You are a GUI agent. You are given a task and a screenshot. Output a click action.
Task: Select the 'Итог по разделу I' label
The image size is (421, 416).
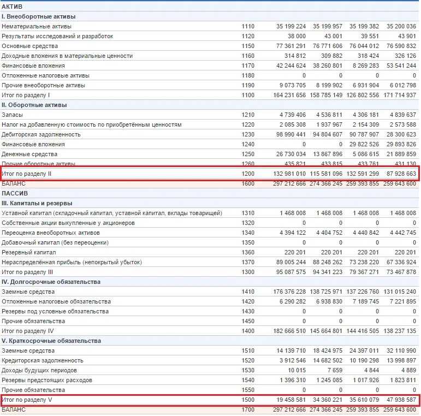pos(26,95)
